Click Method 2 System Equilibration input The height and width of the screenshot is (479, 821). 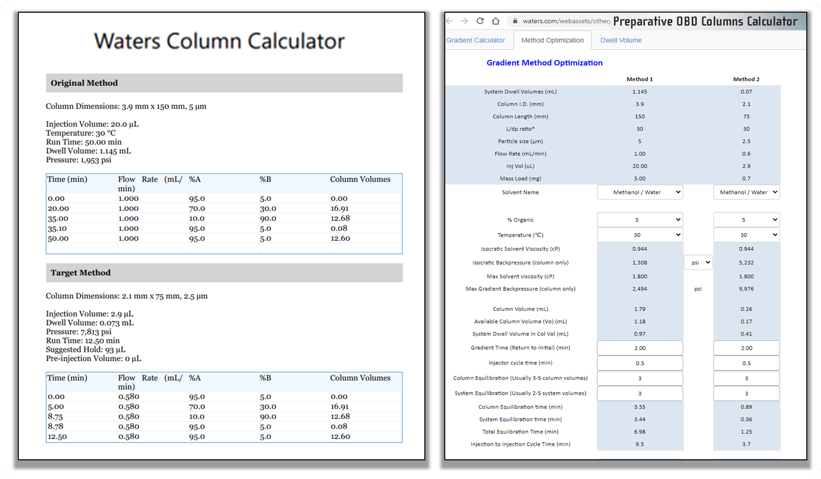[x=746, y=394]
